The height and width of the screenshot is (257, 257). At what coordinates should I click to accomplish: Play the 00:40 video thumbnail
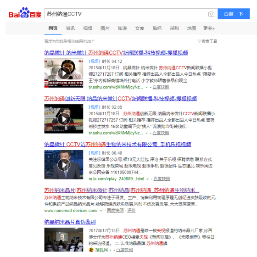pyautogui.click(x=64, y=165)
